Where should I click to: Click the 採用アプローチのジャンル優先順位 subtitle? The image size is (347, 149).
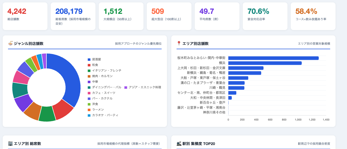pos(138,44)
